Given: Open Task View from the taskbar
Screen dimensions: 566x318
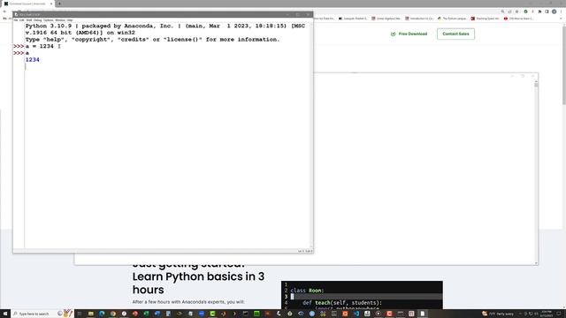Looking at the screenshot, I should 80,314.
